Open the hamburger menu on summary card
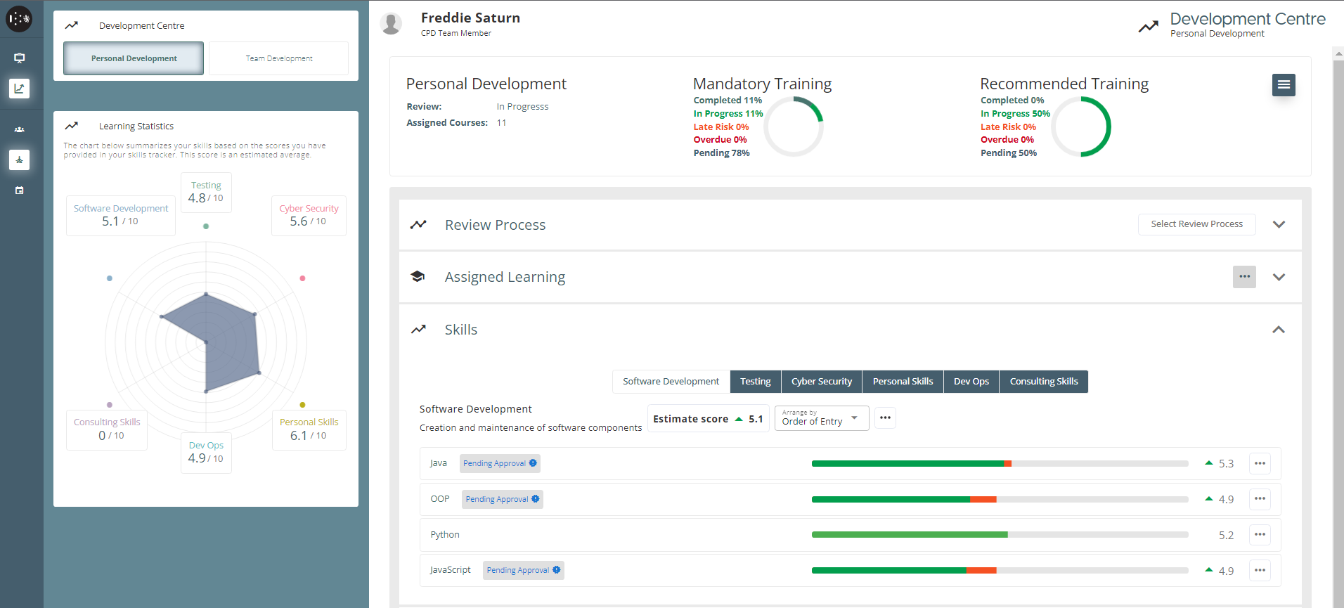1344x608 pixels. click(x=1284, y=85)
